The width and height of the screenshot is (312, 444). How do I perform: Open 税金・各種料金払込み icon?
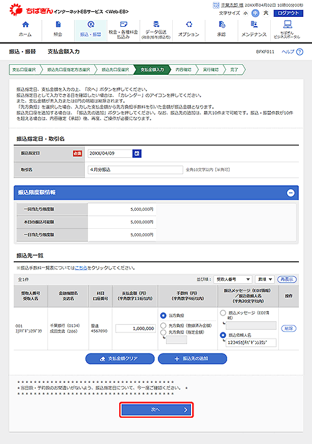point(124,24)
